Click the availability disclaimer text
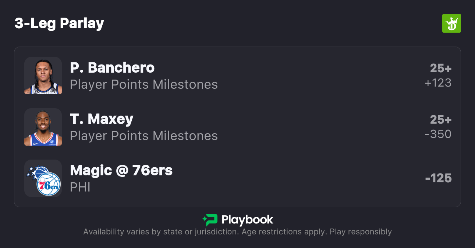 pos(237,232)
